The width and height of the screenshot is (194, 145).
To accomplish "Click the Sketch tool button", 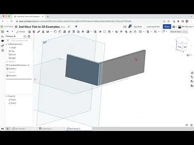I will point(21,32).
